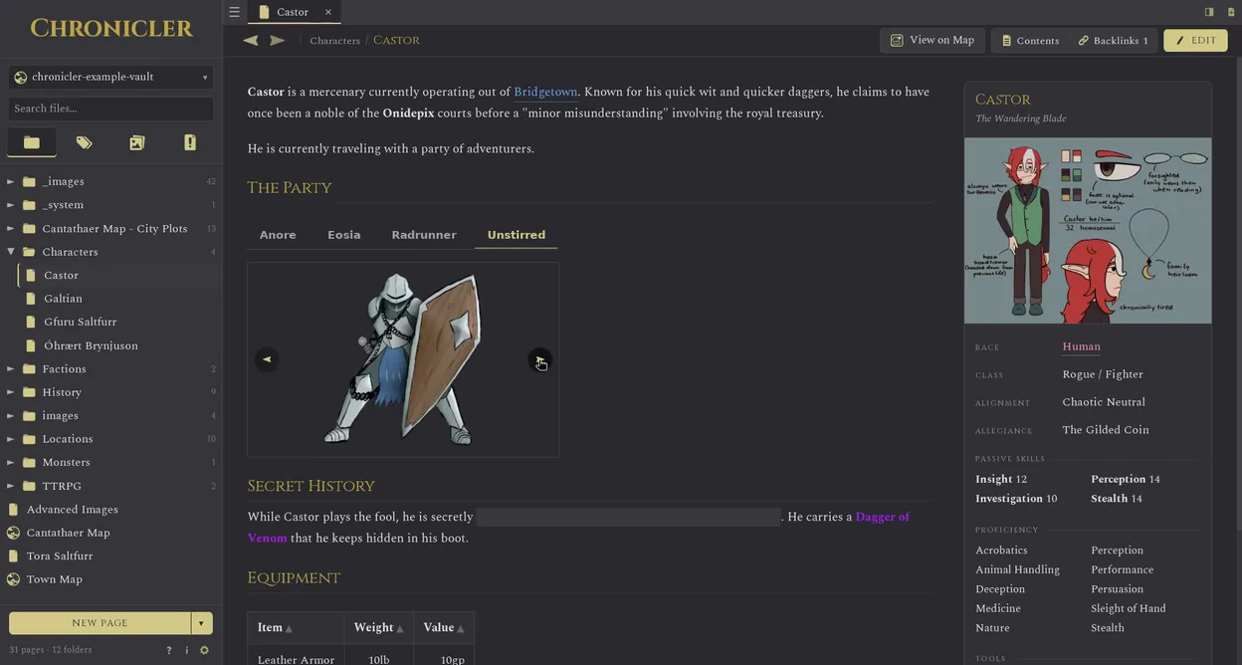Open settings with the gear icon
The image size is (1242, 665).
[x=204, y=650]
